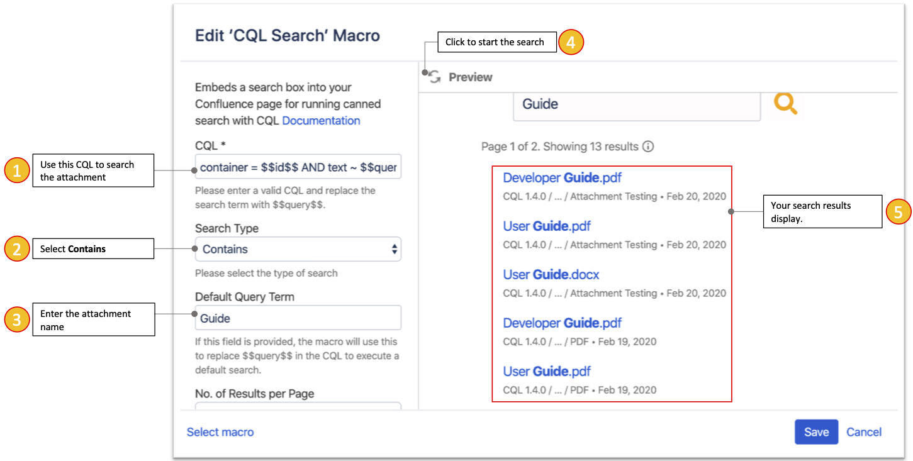Viewport: 913px width, 461px height.
Task: Click the info icon after 'Showing 13 results'
Action: coord(647,147)
